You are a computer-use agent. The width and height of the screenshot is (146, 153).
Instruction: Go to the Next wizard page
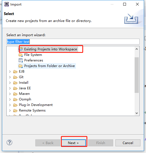tap(74, 143)
